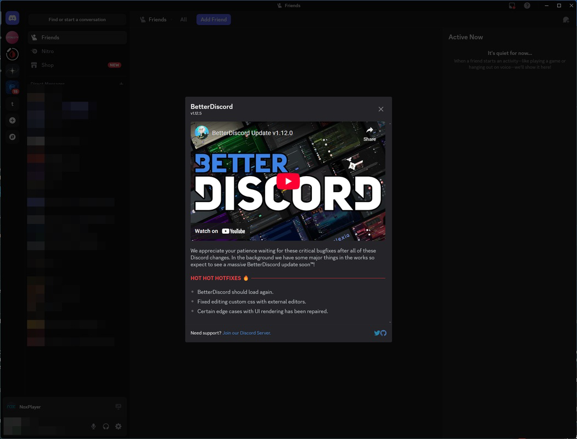Switch to the All tab
This screenshot has width=577, height=439.
point(183,19)
